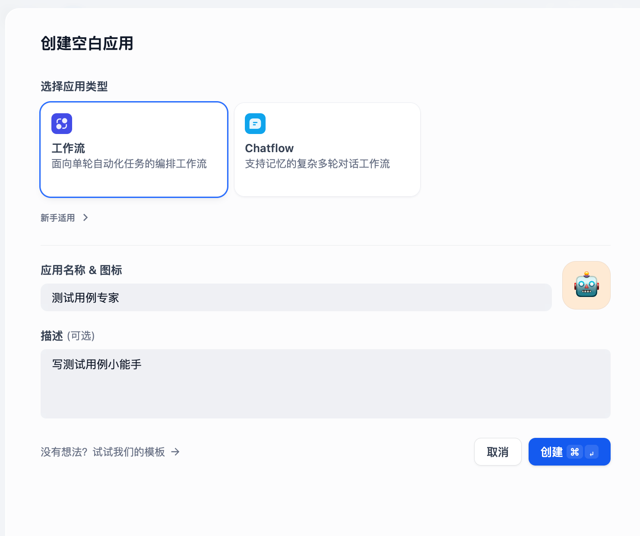The height and width of the screenshot is (536, 640).
Task: Click the 创建空白应用 heading
Action: pyautogui.click(x=87, y=43)
